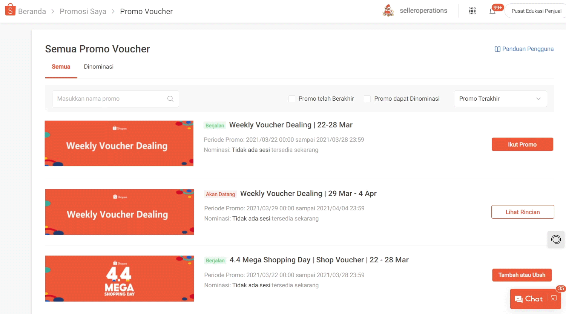
Task: Switch to the Dinominasi tab
Action: pyautogui.click(x=98, y=67)
